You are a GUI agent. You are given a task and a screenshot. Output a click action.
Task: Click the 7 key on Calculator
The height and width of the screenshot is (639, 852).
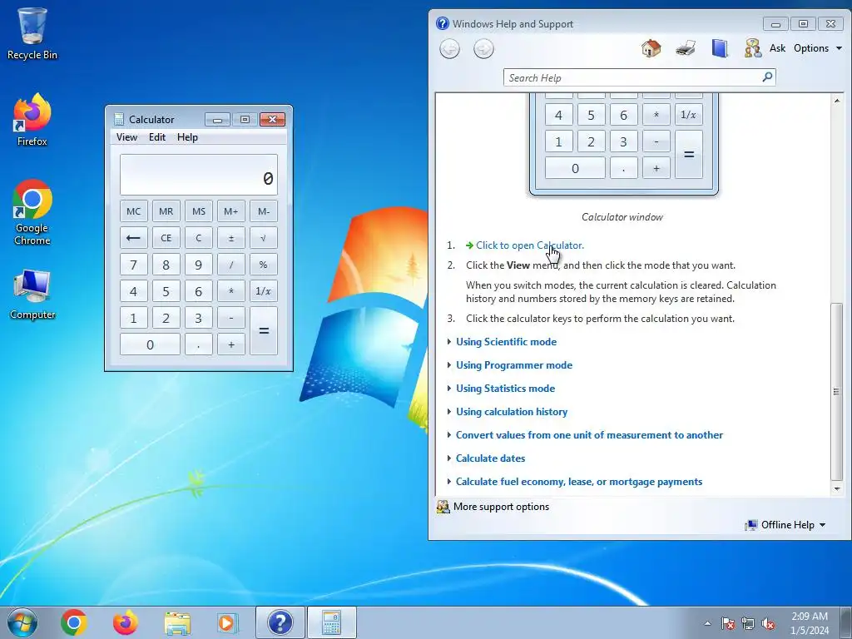[134, 265]
